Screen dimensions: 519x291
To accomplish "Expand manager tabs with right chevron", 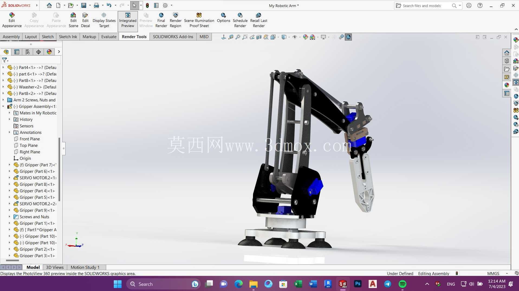I will 59,52.
